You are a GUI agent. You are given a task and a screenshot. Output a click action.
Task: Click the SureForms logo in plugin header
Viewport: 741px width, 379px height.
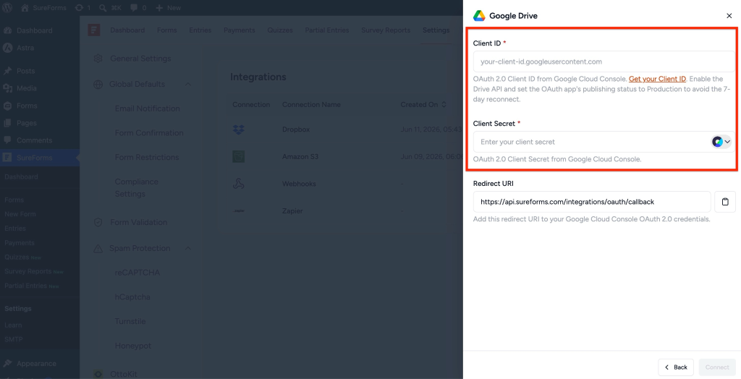[94, 30]
